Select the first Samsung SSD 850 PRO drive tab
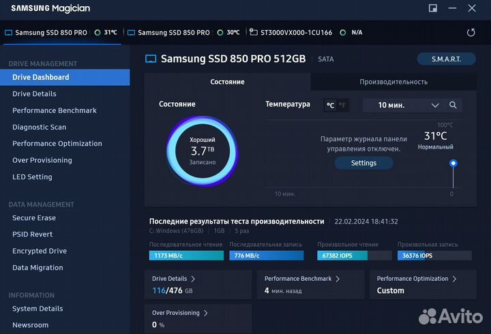The image size is (491, 334). coord(62,33)
